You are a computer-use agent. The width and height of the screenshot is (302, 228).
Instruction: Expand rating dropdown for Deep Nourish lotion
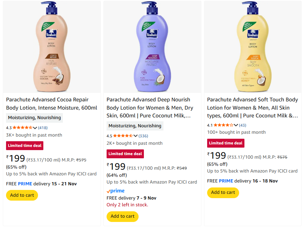[x=136, y=136]
